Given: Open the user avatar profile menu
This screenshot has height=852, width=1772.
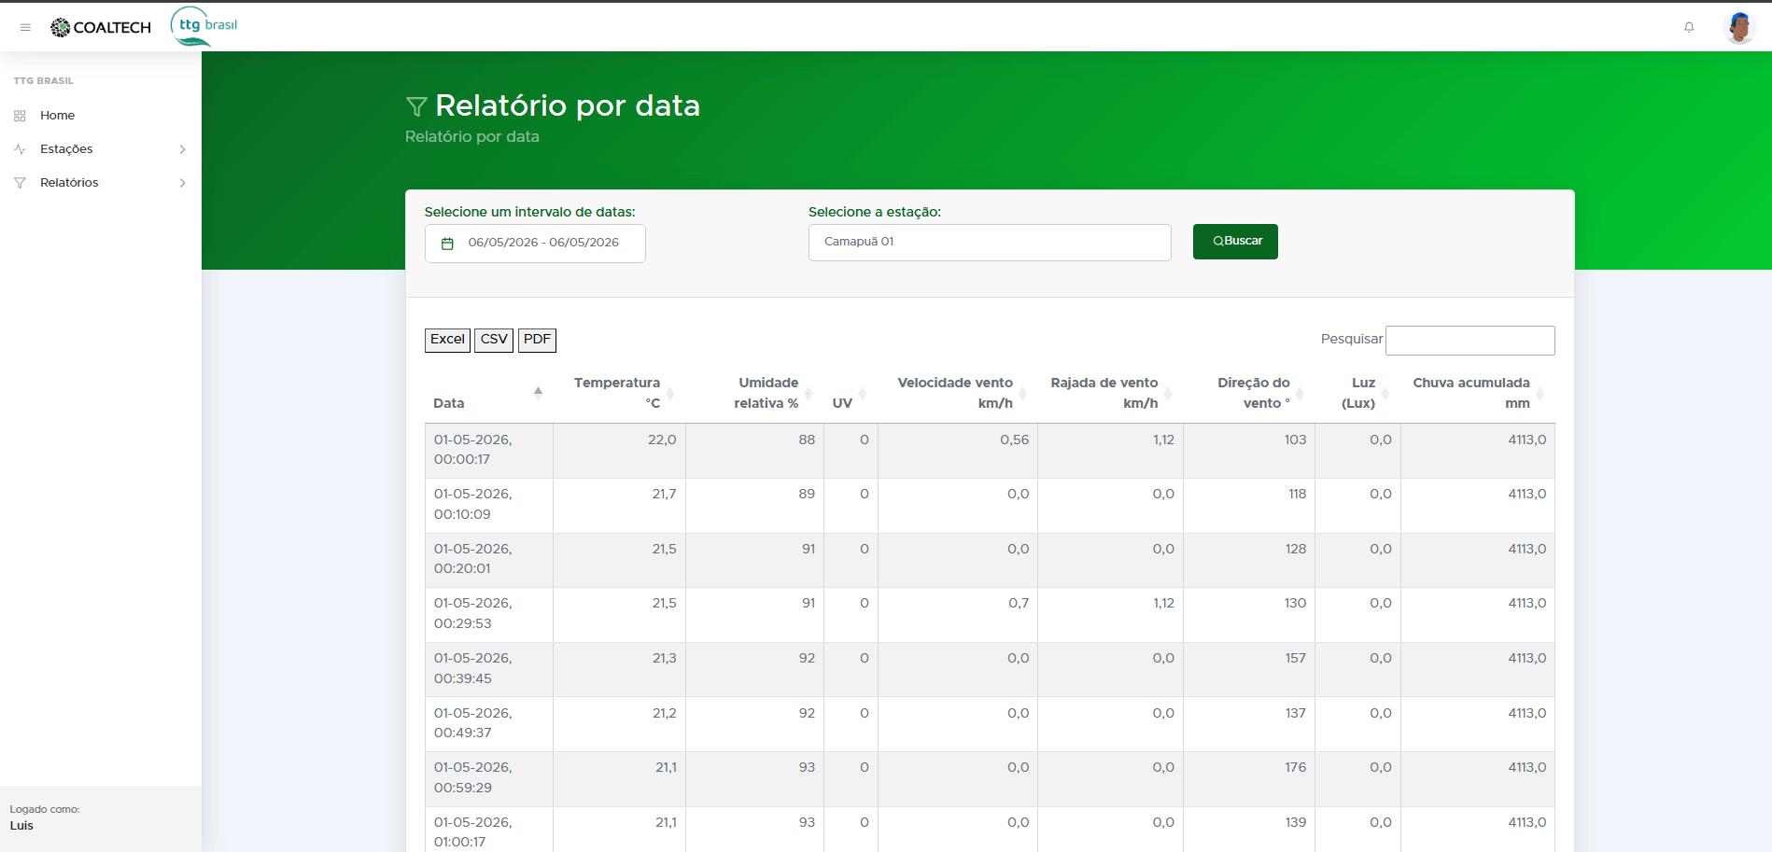Looking at the screenshot, I should click(x=1739, y=27).
